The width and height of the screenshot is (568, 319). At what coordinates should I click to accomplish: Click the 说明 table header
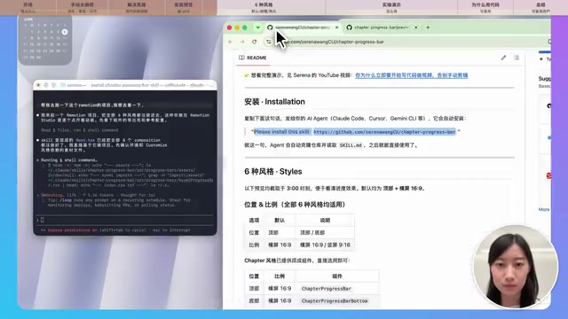point(325,221)
